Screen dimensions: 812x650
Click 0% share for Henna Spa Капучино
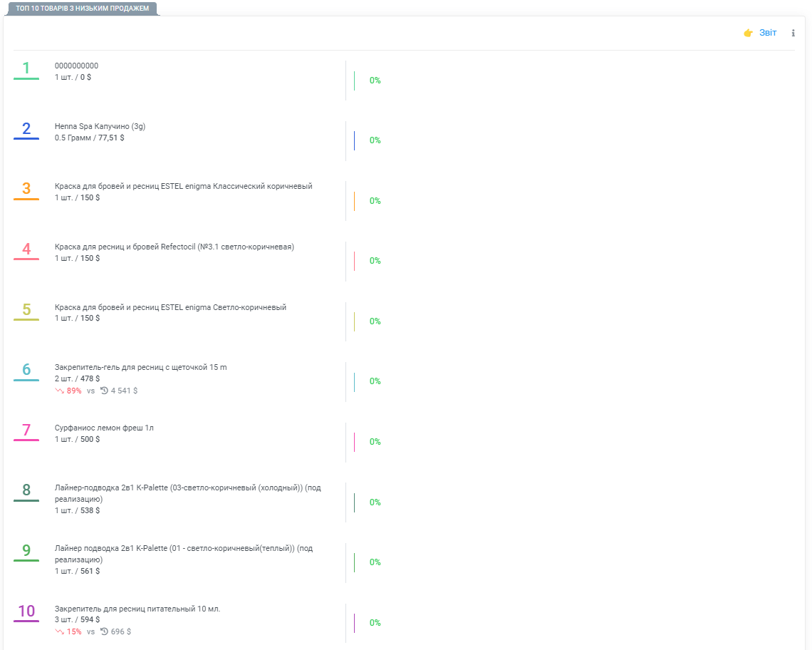(375, 140)
